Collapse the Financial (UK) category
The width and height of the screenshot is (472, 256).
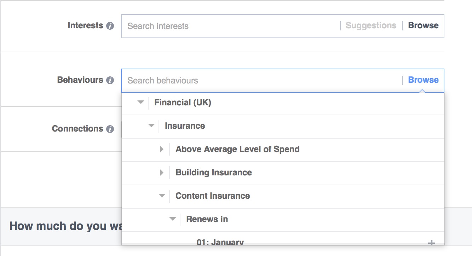pyautogui.click(x=140, y=102)
